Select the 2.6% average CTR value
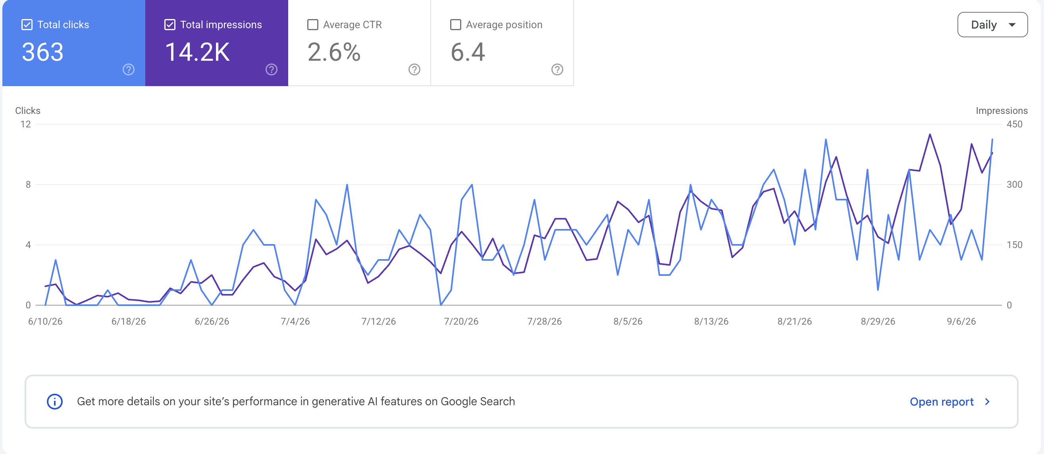The height and width of the screenshot is (454, 1044). pos(334,52)
